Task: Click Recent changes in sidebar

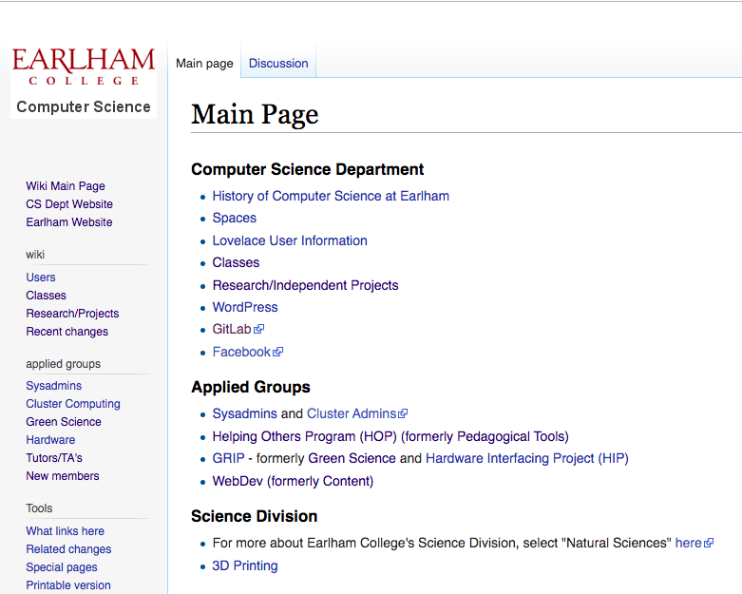Action: click(x=67, y=332)
